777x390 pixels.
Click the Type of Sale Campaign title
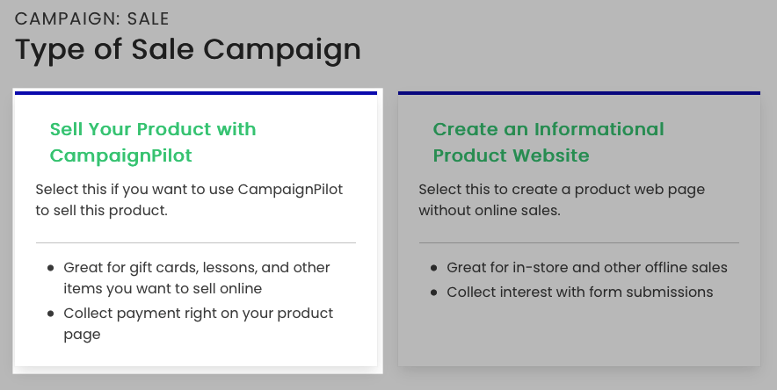(188, 49)
